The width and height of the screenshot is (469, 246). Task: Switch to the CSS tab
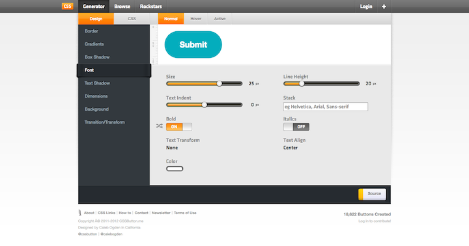point(132,18)
